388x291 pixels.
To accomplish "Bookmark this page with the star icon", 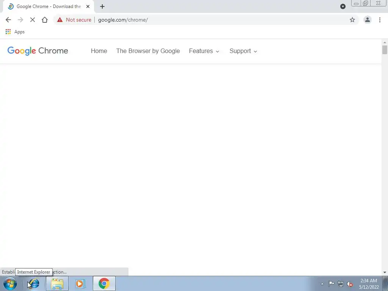I will (x=352, y=20).
